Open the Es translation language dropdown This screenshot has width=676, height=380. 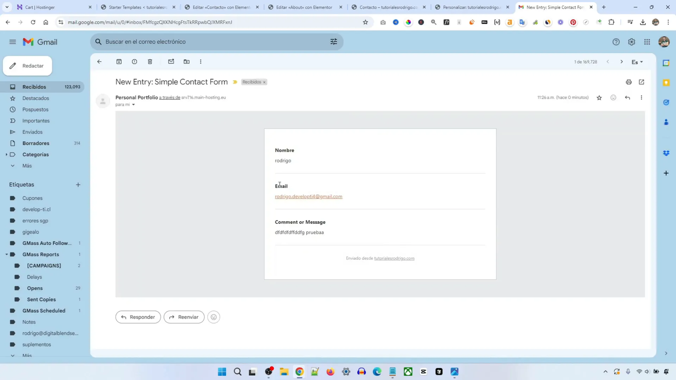point(636,62)
